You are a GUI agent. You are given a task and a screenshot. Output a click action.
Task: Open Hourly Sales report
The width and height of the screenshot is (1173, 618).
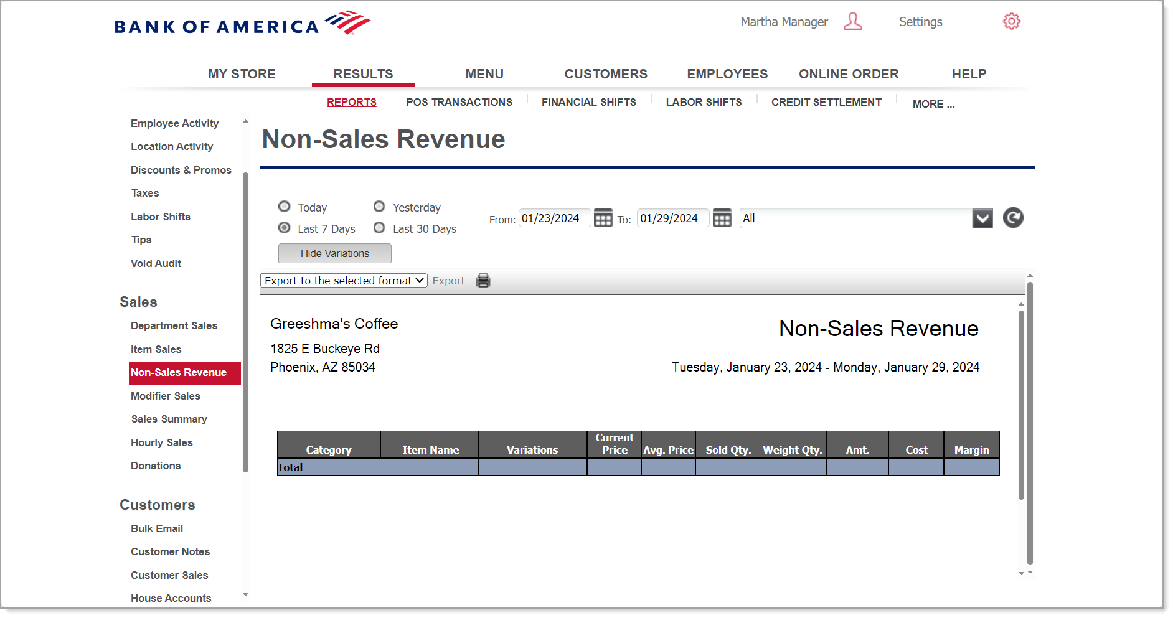click(x=162, y=442)
